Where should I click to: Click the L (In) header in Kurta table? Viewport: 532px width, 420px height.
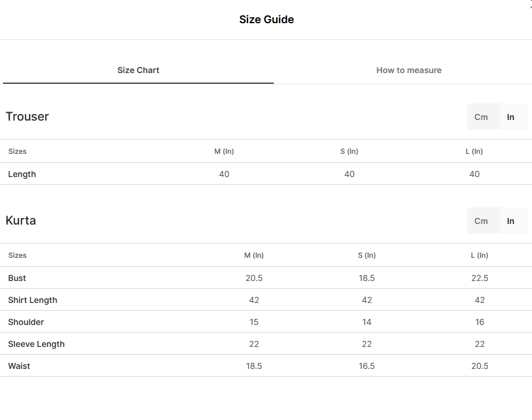[480, 255]
